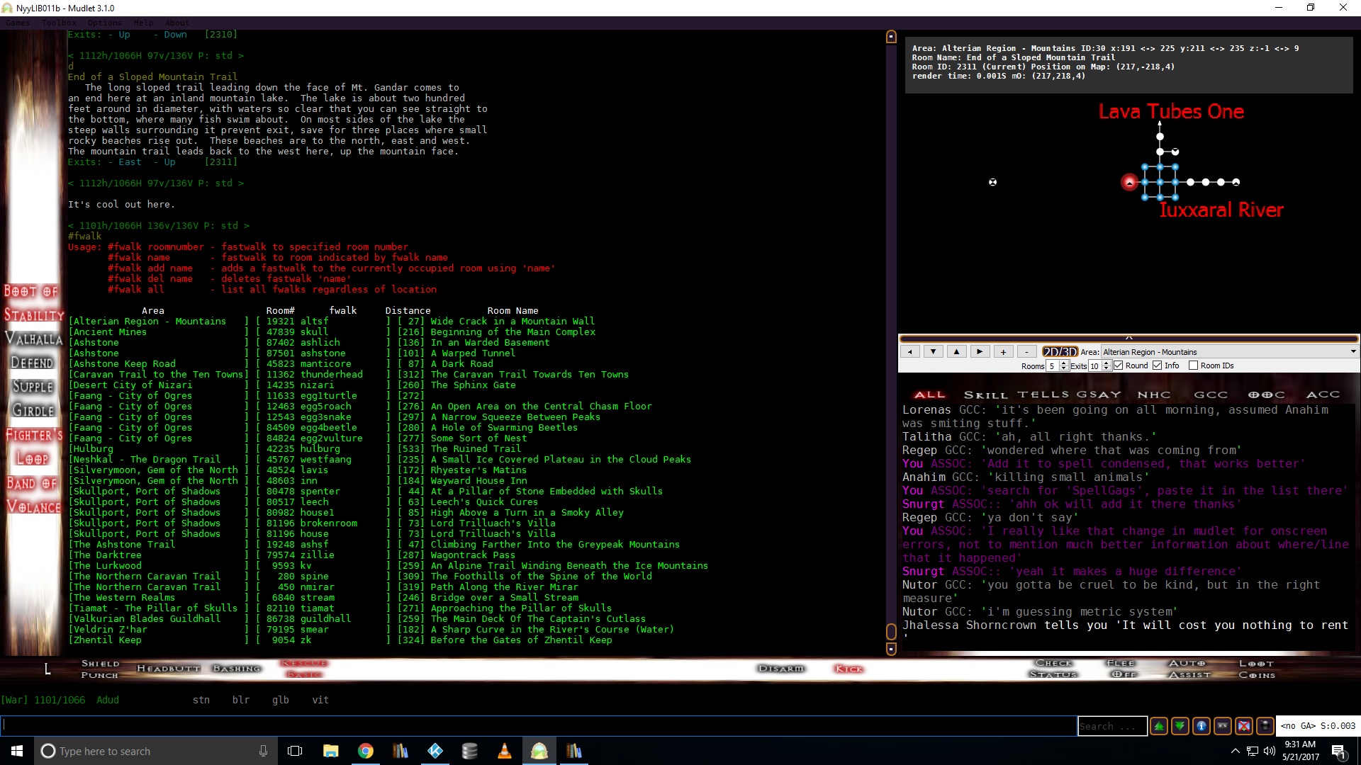This screenshot has width=1361, height=765.
Task: Click the green search-down arrow icon
Action: pyautogui.click(x=1180, y=726)
